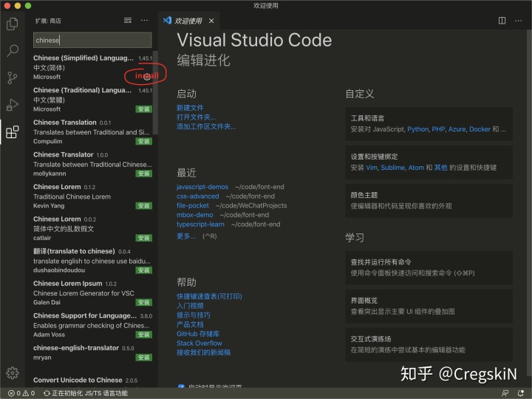Viewport: 532px width, 399px height.
Task: Open the feedback icon in status bar
Action: 505,393
